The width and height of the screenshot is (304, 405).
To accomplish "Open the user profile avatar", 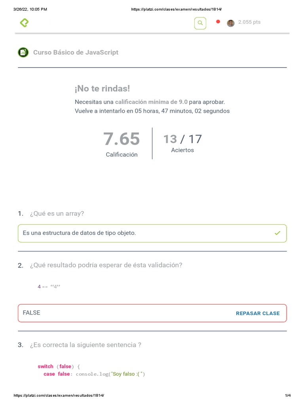I will point(230,23).
